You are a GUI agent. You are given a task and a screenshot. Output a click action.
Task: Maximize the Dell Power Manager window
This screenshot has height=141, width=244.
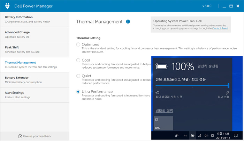pos(231,6)
